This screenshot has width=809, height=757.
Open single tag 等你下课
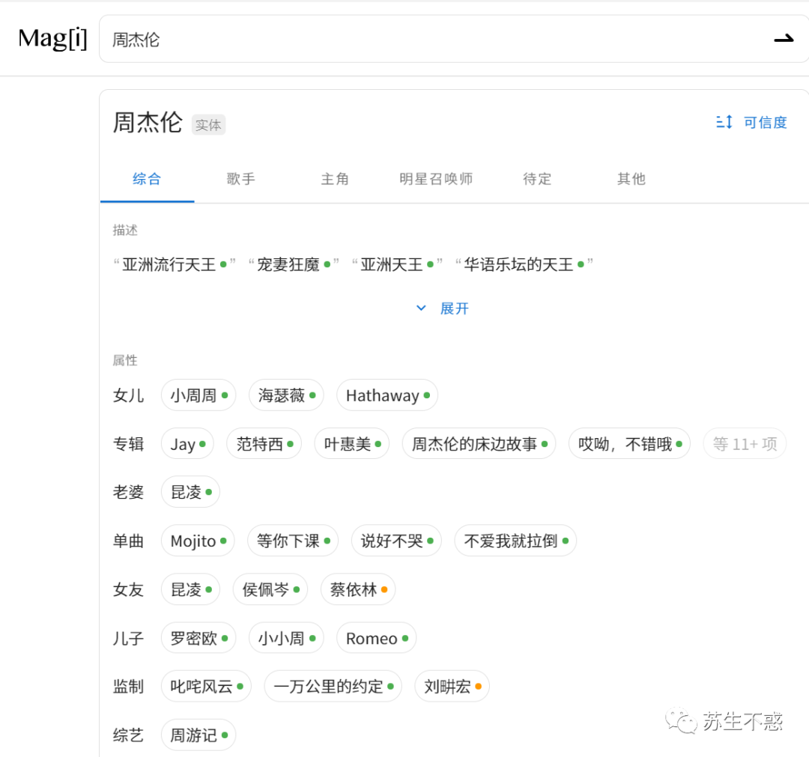click(x=293, y=541)
